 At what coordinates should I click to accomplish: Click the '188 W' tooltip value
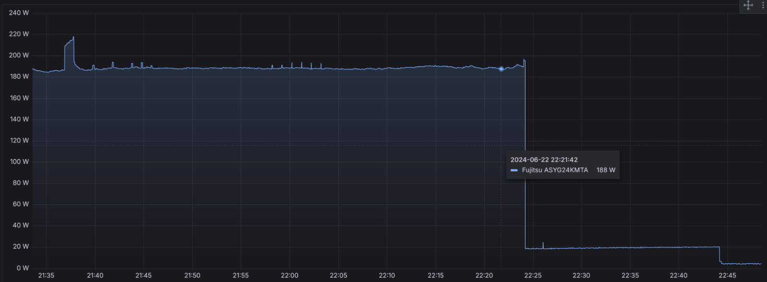point(606,170)
